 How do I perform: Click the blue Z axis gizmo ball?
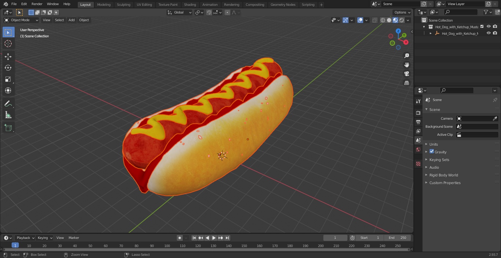click(398, 31)
